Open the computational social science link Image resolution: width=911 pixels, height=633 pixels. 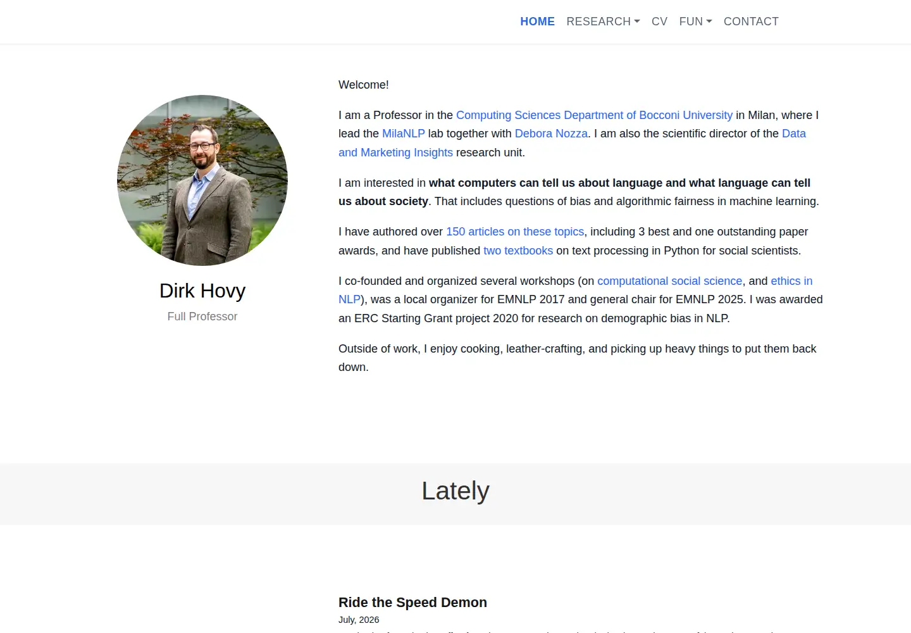coord(669,281)
